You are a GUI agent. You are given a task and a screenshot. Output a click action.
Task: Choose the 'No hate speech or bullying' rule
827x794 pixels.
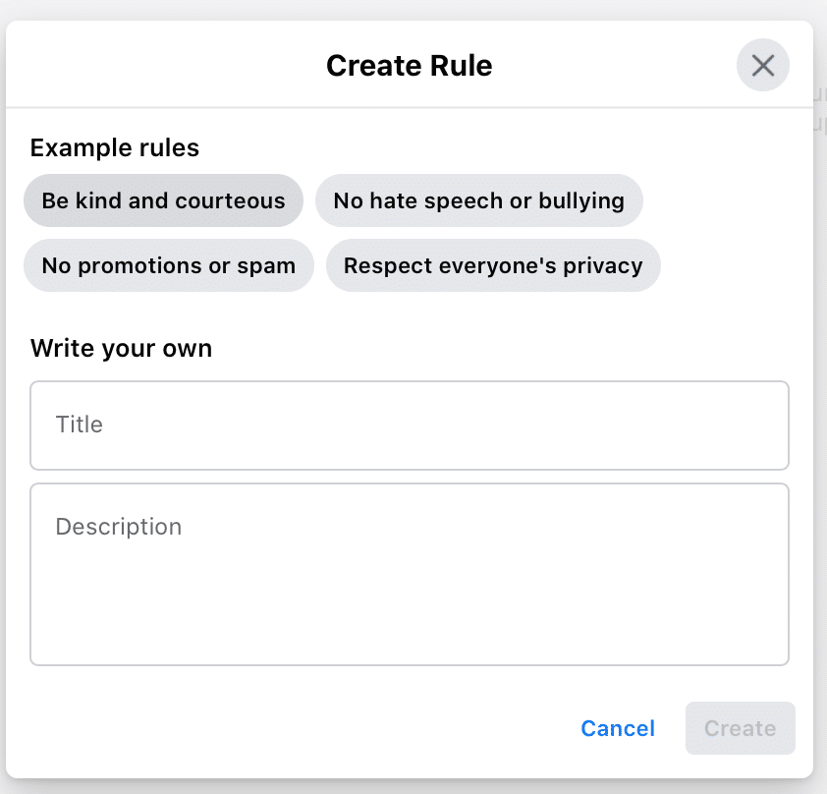[x=478, y=200]
